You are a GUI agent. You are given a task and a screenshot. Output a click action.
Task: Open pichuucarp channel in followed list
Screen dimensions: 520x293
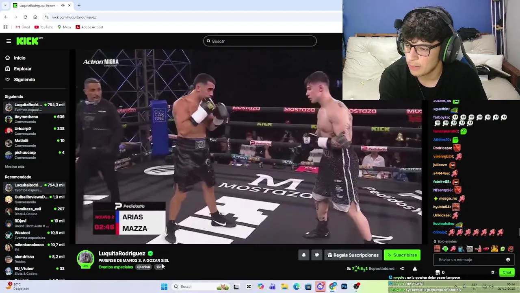35,155
